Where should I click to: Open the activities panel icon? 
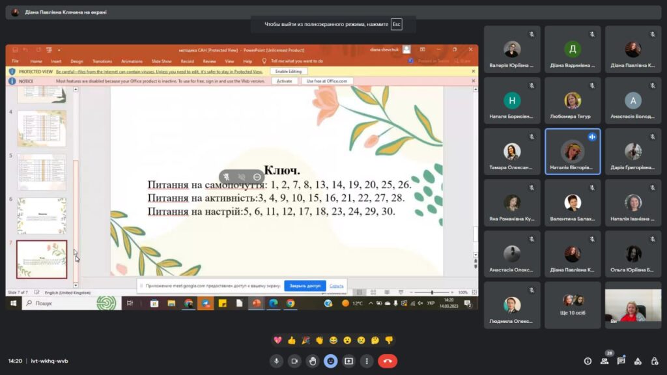click(x=638, y=361)
